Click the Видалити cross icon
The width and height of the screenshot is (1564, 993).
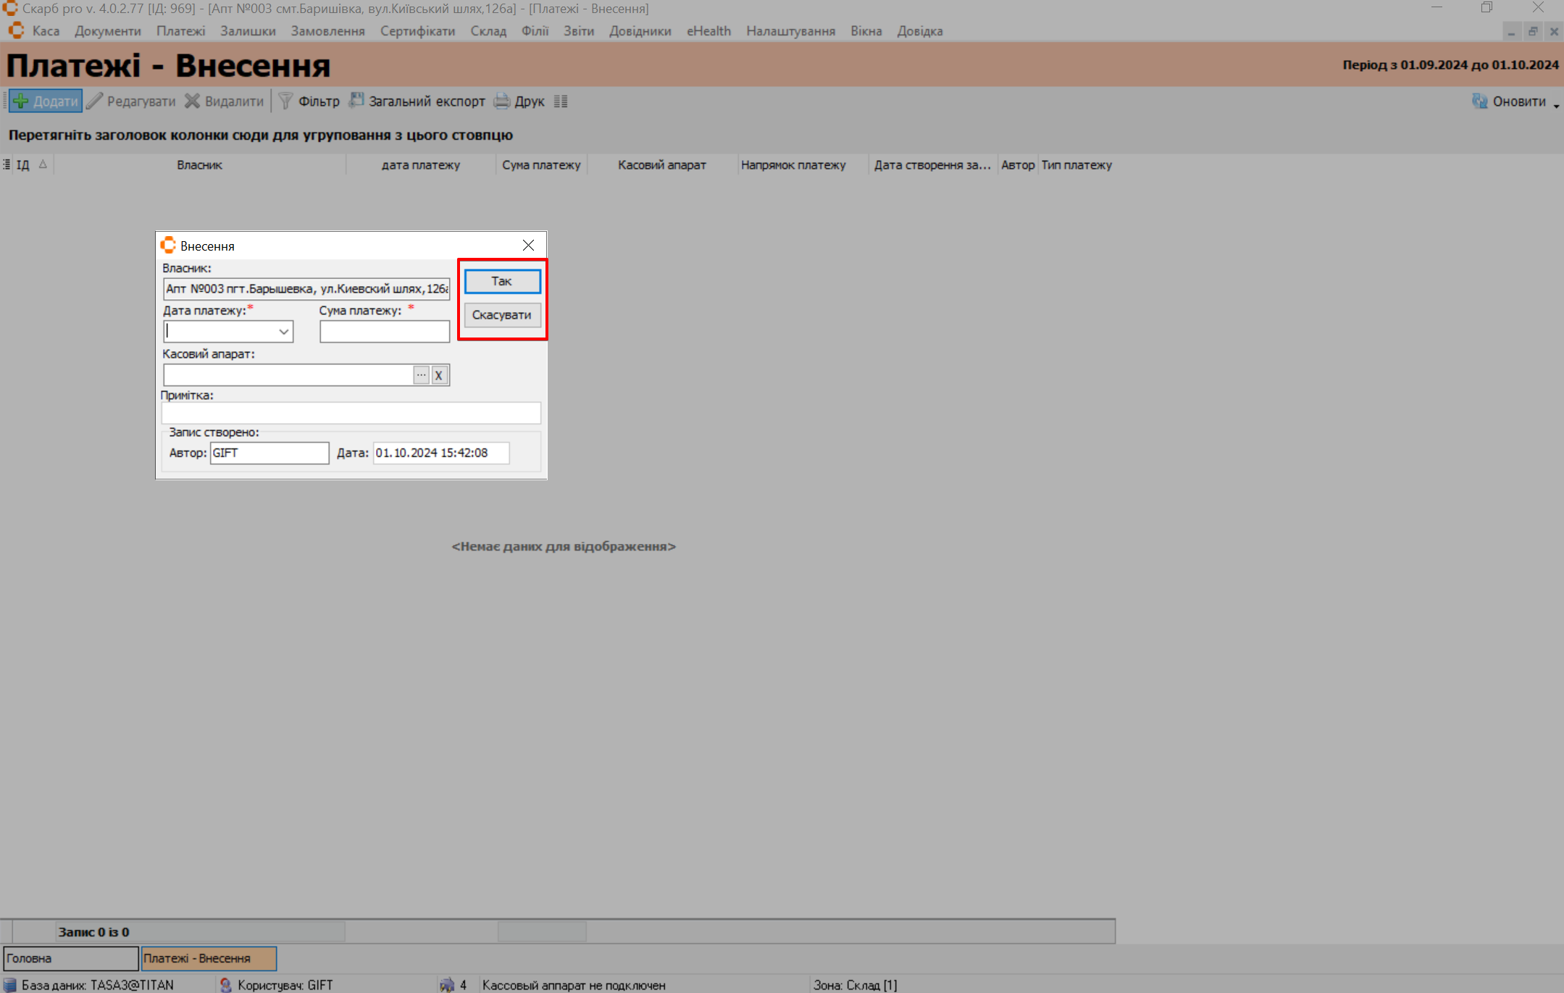(x=192, y=101)
